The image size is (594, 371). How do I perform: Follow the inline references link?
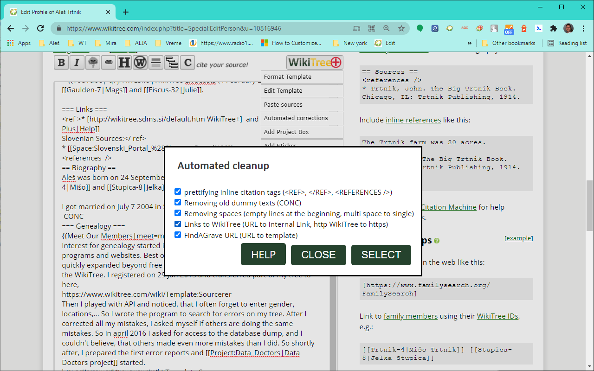pyautogui.click(x=413, y=120)
